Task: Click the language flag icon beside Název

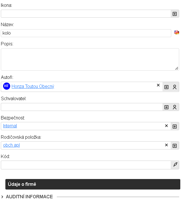Action: coord(177,33)
